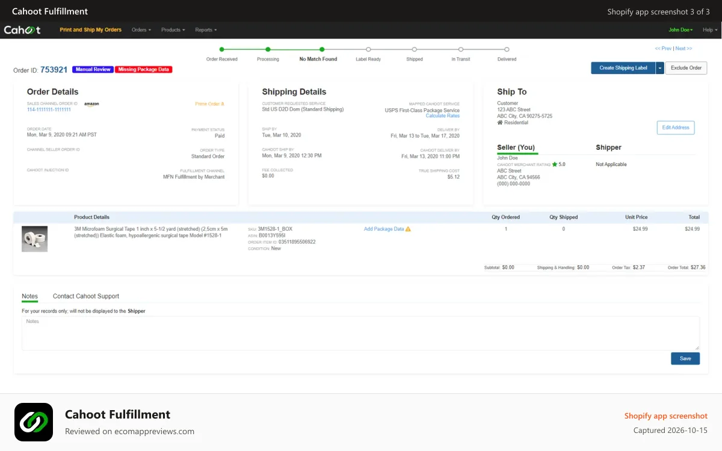Click the Missing Package Data badge
Viewport: 722px width, 451px height.
point(143,70)
